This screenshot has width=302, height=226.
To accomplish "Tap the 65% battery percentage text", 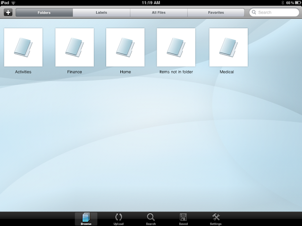I will click(x=290, y=3).
